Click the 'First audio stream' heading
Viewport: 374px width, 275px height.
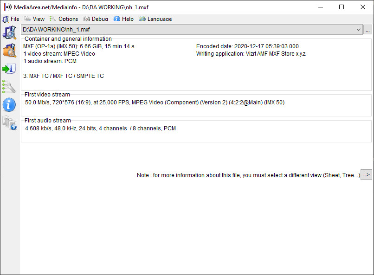tap(48, 121)
